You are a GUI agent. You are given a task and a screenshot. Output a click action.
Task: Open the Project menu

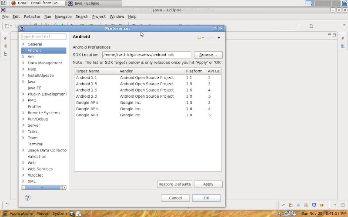(99, 16)
